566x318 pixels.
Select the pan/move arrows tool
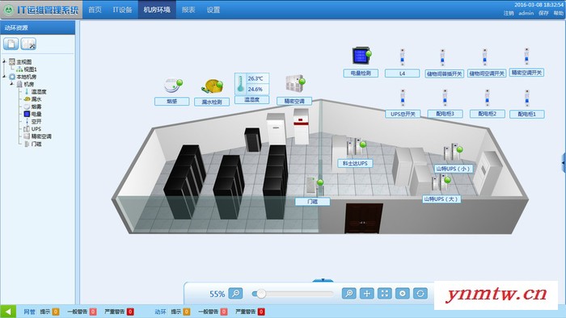(x=367, y=294)
